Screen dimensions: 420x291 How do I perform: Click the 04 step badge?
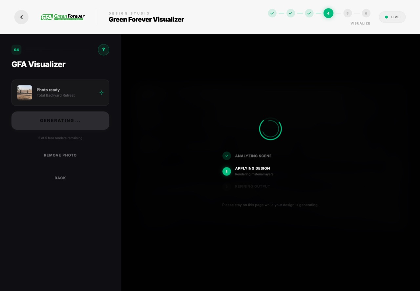coord(16,50)
